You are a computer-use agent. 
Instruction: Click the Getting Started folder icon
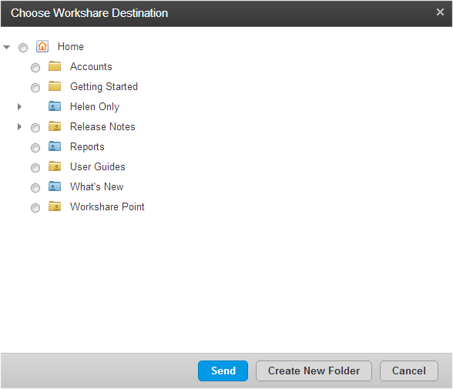(55, 86)
